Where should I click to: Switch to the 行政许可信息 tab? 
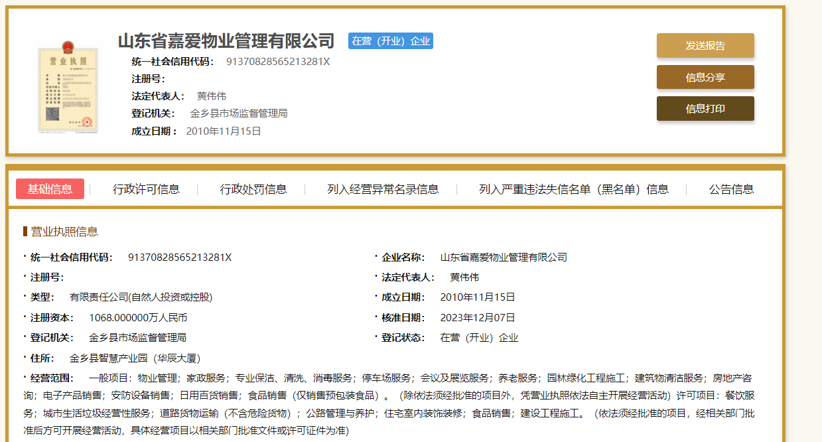(x=146, y=189)
